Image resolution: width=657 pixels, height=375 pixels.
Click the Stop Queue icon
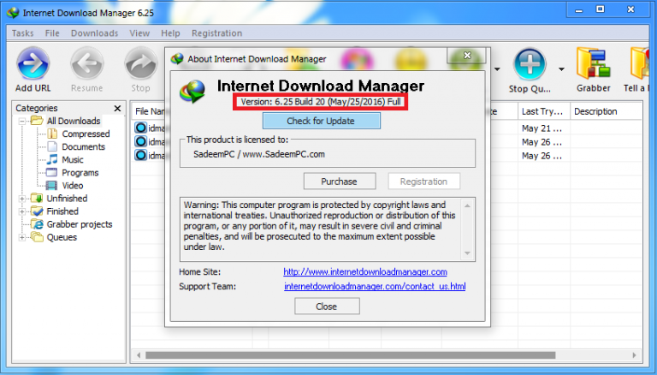pyautogui.click(x=530, y=64)
